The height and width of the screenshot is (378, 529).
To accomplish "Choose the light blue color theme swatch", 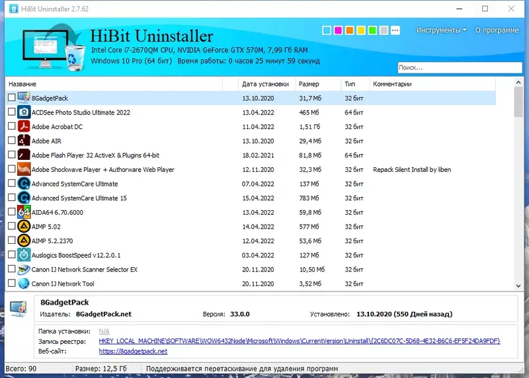I will click(x=327, y=30).
